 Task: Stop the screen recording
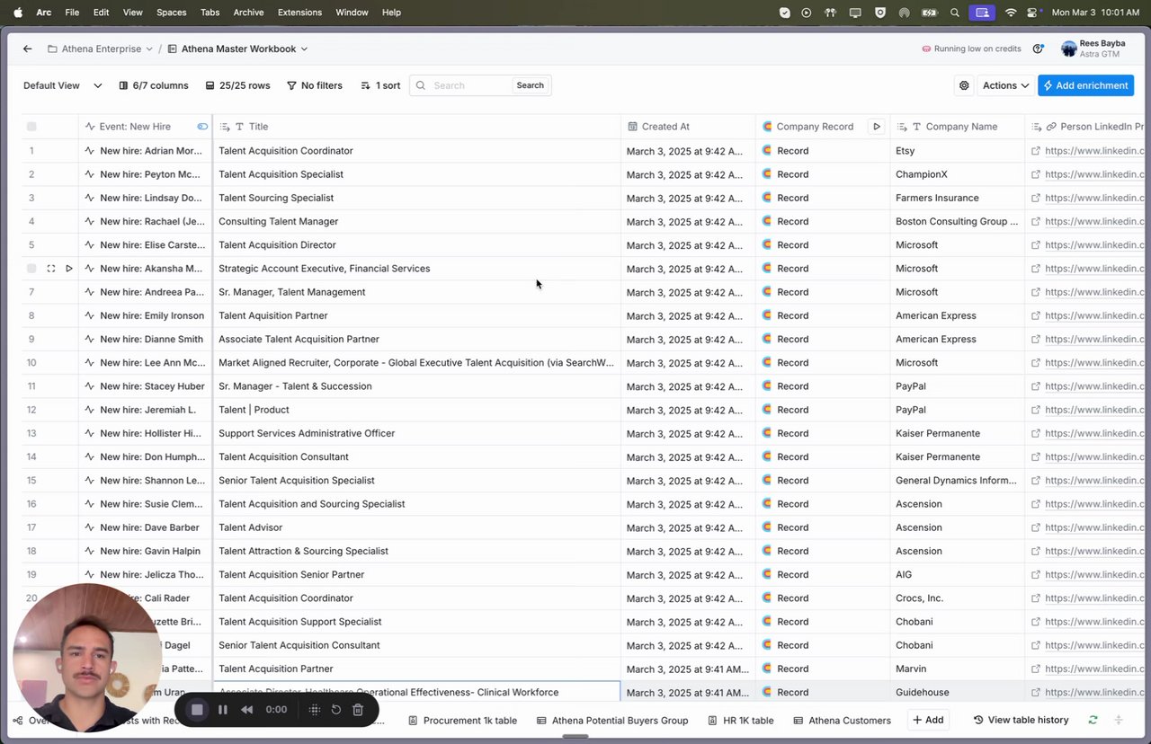pos(197,710)
